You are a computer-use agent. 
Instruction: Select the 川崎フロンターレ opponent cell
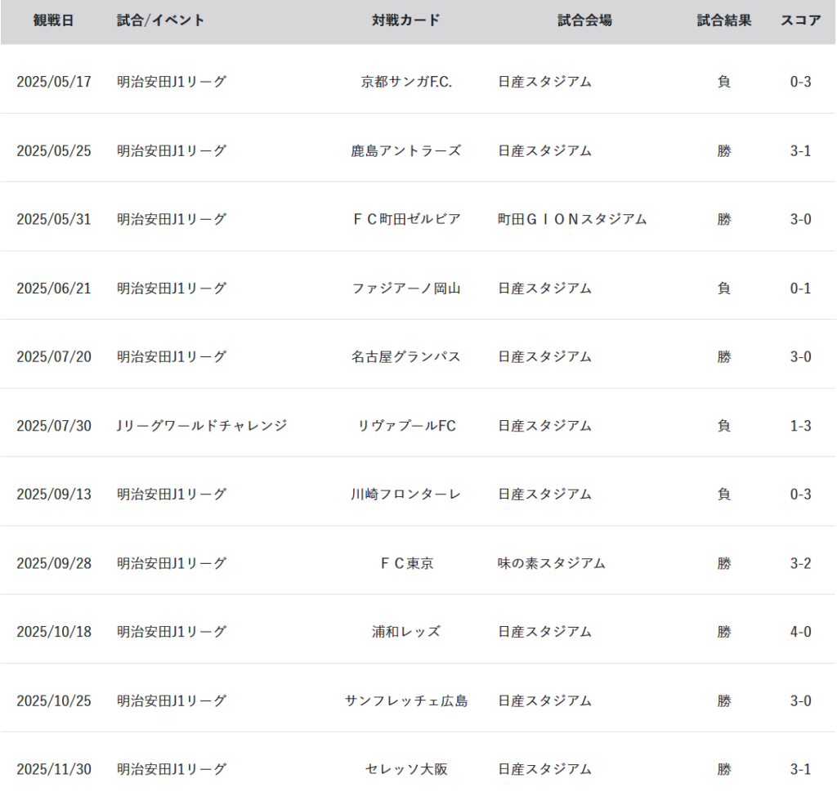click(406, 494)
